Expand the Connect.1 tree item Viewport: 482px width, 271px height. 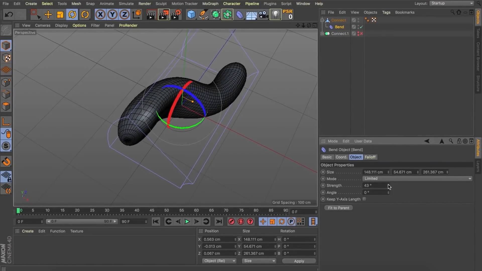click(322, 34)
